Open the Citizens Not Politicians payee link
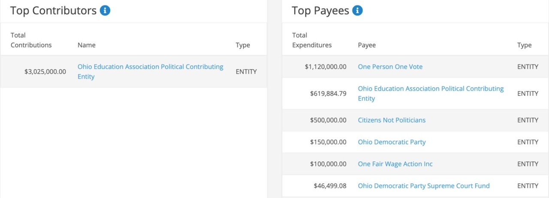Viewport: 549px width, 198px height. 392,120
